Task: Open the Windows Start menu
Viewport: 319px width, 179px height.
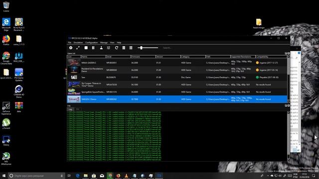Action: pos(3,176)
